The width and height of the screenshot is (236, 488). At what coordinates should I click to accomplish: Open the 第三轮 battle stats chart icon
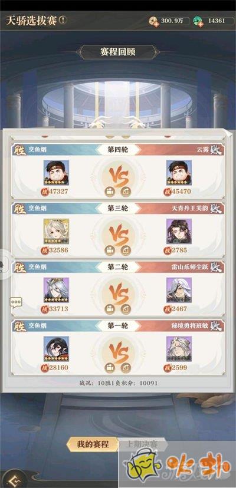(x=126, y=250)
